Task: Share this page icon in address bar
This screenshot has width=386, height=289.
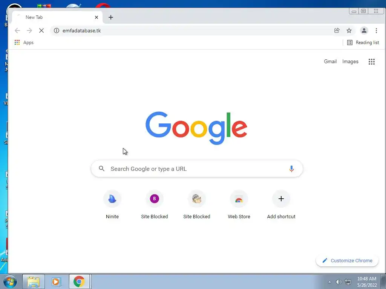Action: point(337,30)
